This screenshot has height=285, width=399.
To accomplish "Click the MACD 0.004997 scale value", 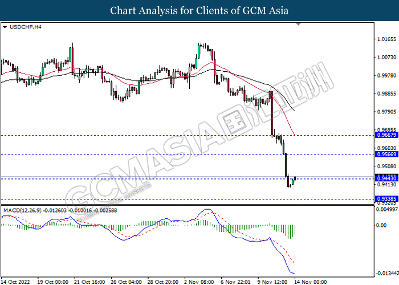I will click(387, 209).
